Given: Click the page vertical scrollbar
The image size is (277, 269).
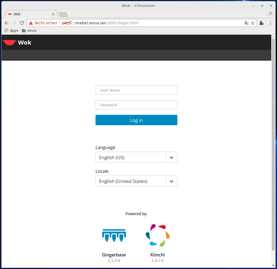Looking at the screenshot, I should [273, 144].
